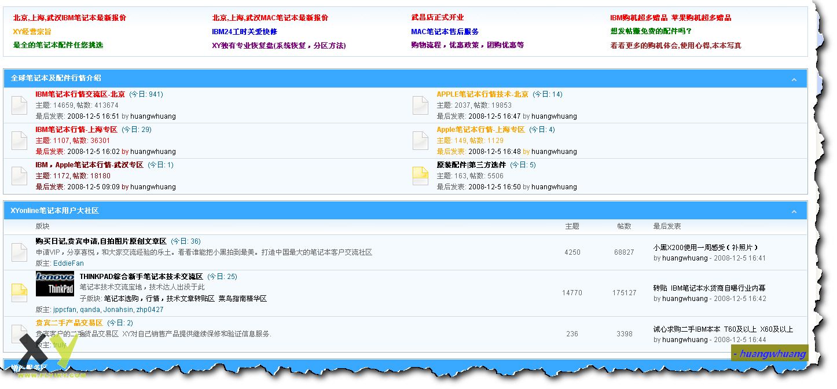
Task: Click yellow forum icon beside 原装配件|第三方选件
Action: click(420, 176)
